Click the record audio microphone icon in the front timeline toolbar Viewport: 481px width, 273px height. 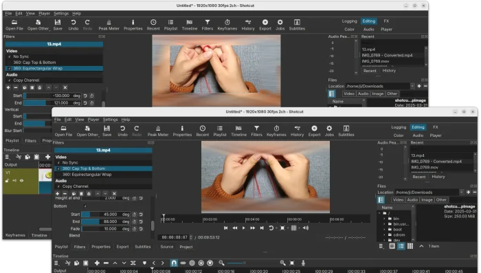click(303, 263)
